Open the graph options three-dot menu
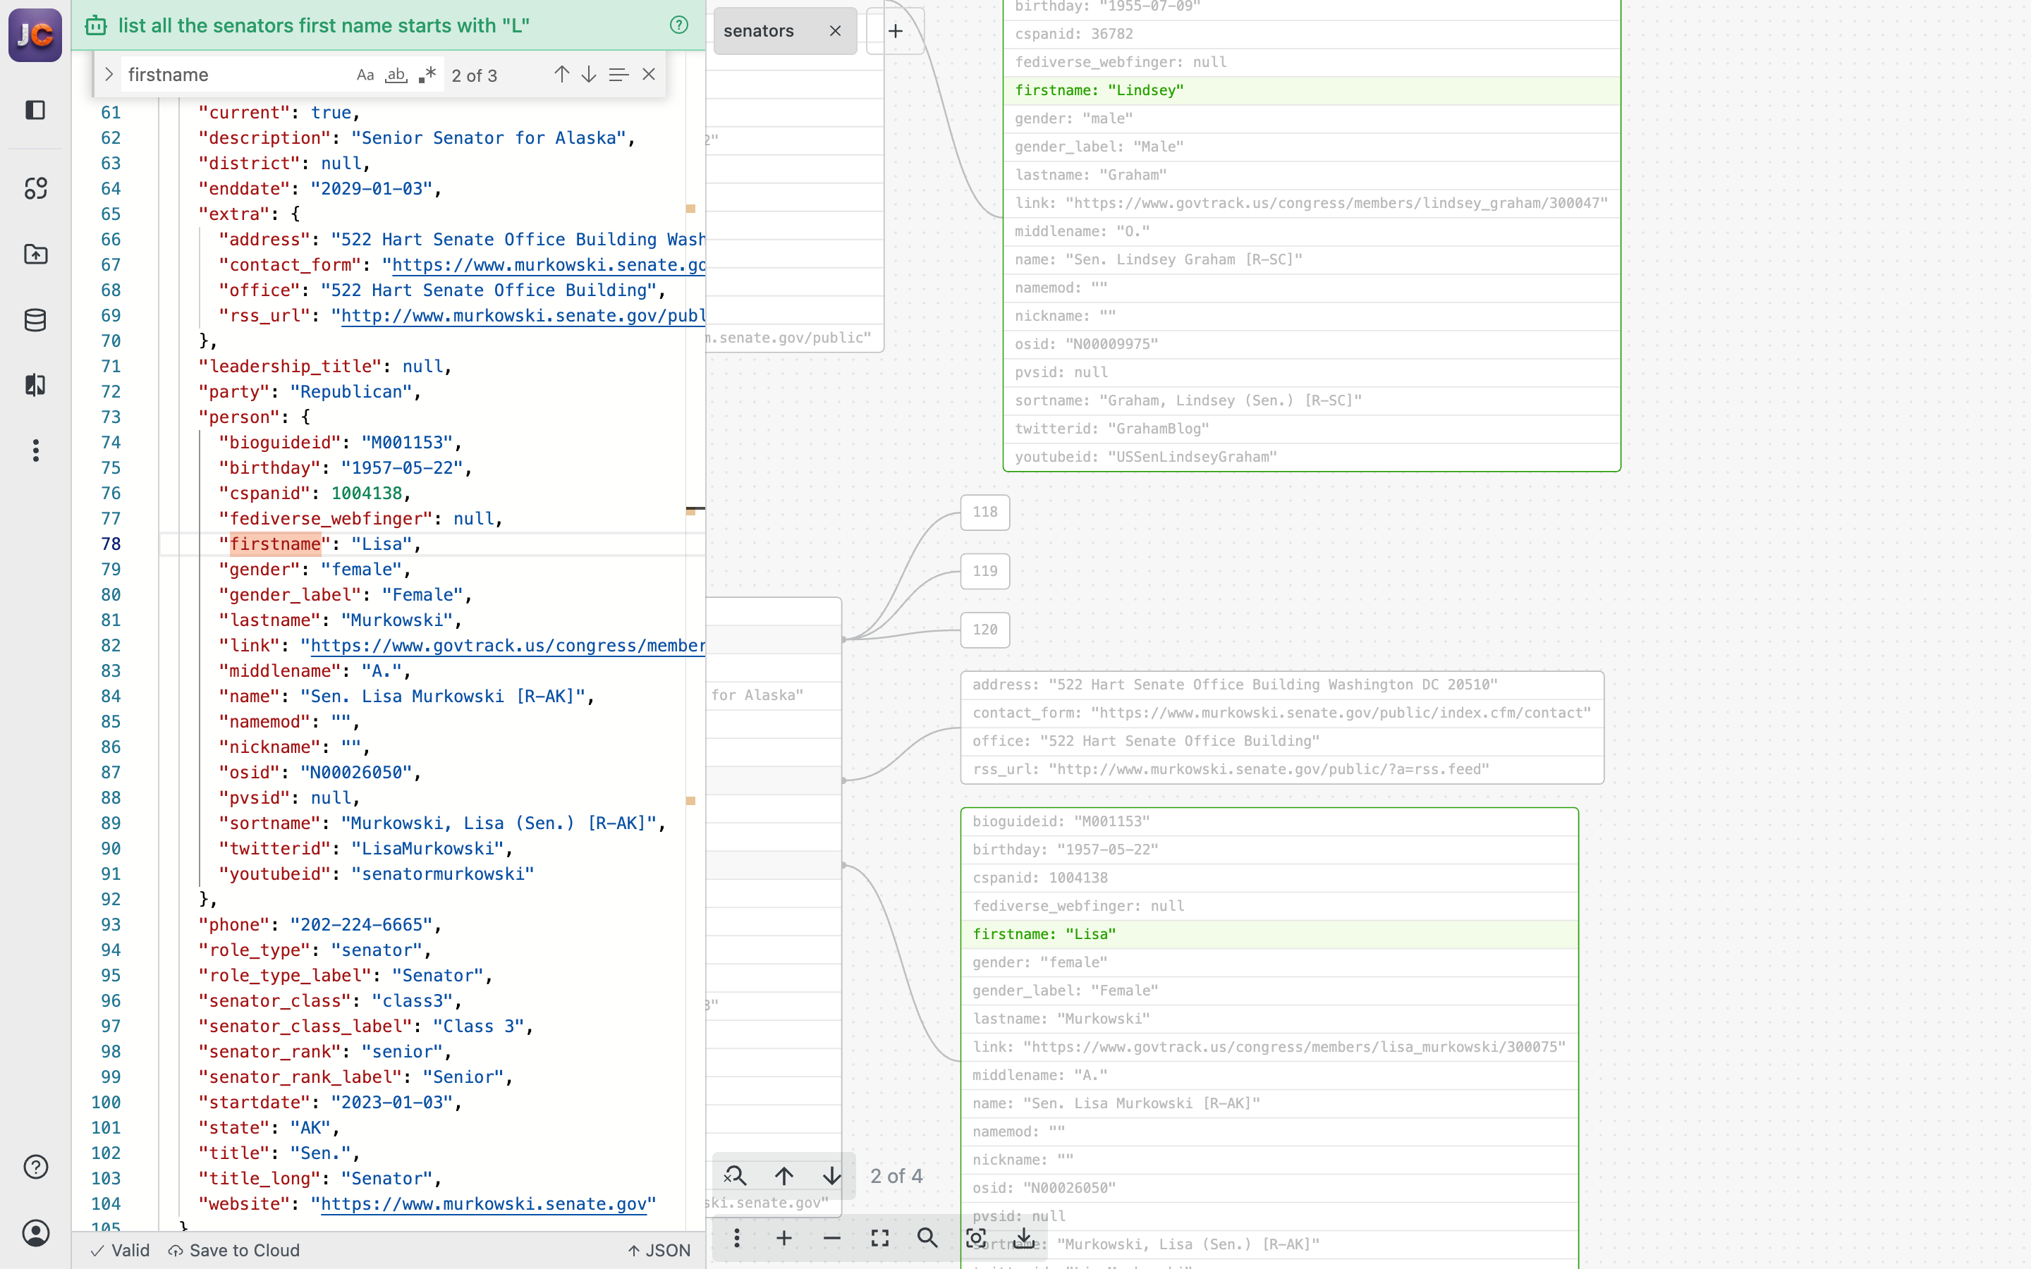This screenshot has width=2031, height=1269. pos(736,1238)
